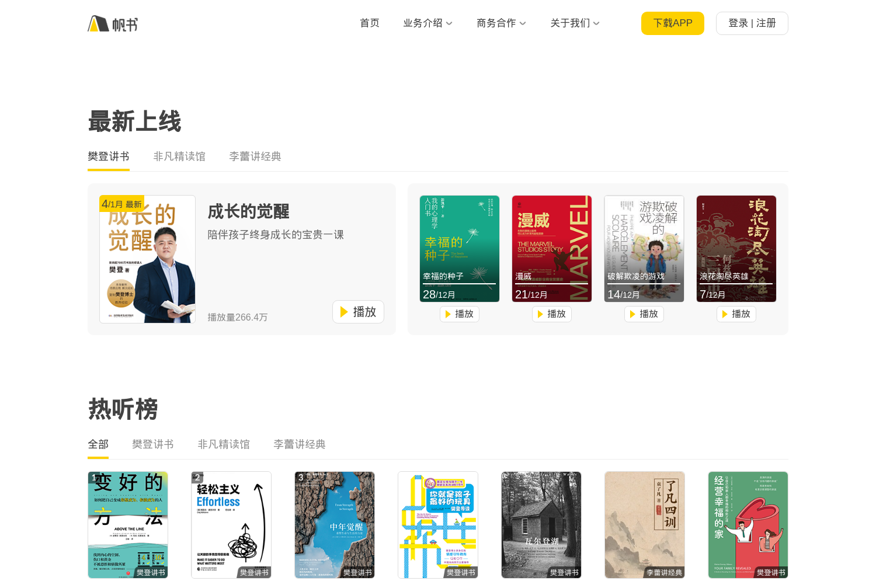Show 李蕾讲经典 ranking in 热听榜
The width and height of the screenshot is (876, 581).
tap(300, 444)
